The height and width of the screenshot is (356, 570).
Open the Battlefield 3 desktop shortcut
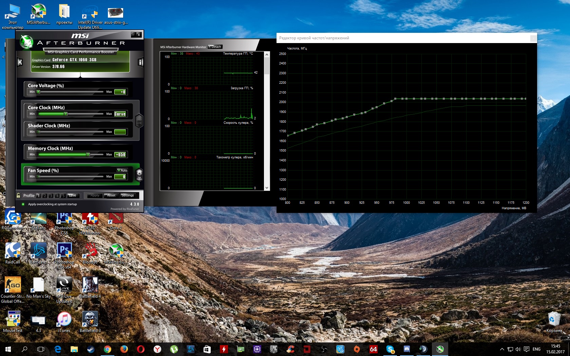(90, 322)
